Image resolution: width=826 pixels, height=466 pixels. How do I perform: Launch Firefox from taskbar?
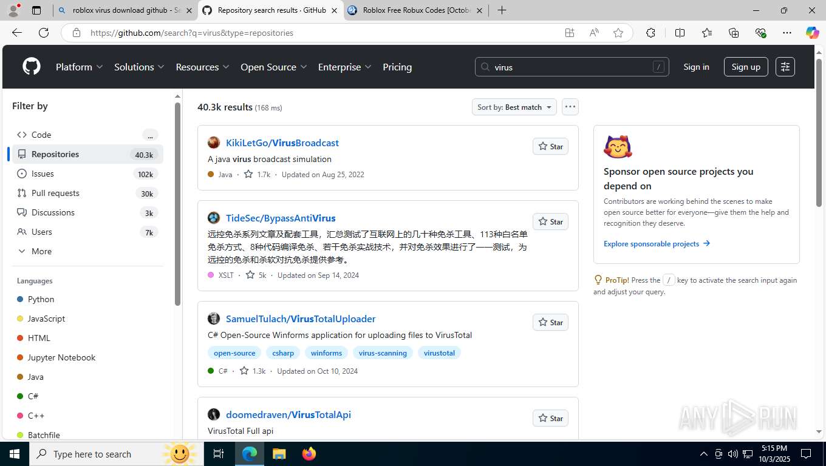tap(309, 454)
